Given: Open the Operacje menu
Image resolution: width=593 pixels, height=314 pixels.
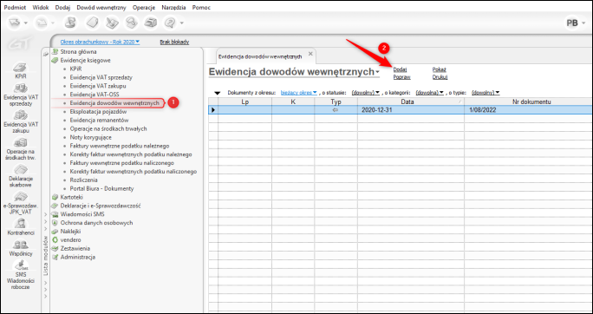Looking at the screenshot, I should click(x=144, y=8).
